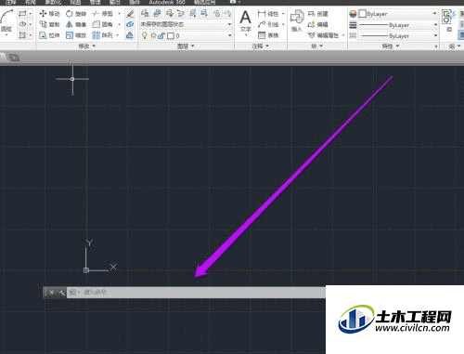Close the command line window
The height and width of the screenshot is (354, 464).
point(52,293)
